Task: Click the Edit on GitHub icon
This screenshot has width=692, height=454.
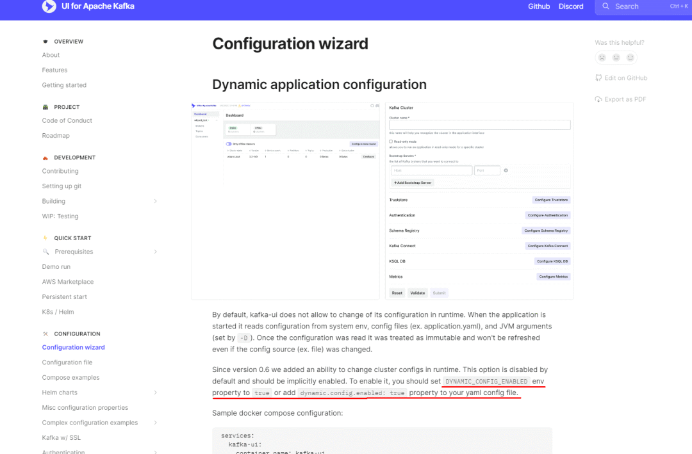Action: click(598, 78)
